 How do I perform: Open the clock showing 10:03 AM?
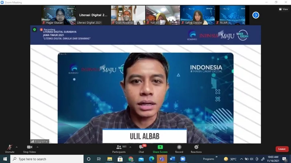pos(273,159)
